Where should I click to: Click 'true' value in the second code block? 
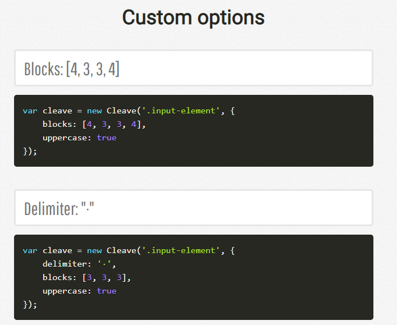106,291
